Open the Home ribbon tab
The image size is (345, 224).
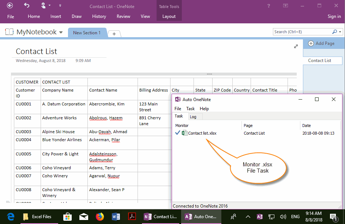34,16
